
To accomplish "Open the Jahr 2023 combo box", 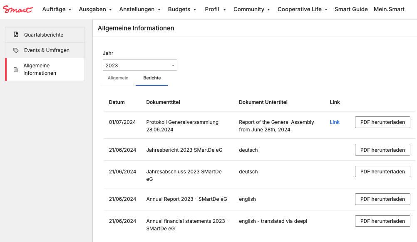I will coord(140,65).
